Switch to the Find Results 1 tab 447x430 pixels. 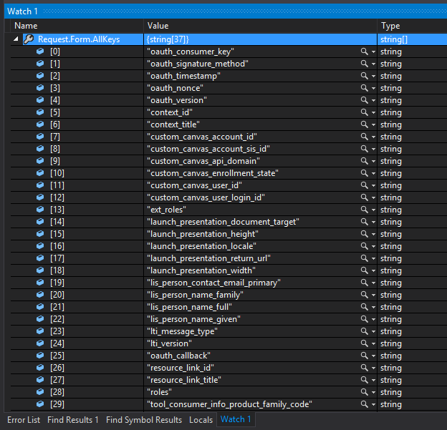(73, 420)
